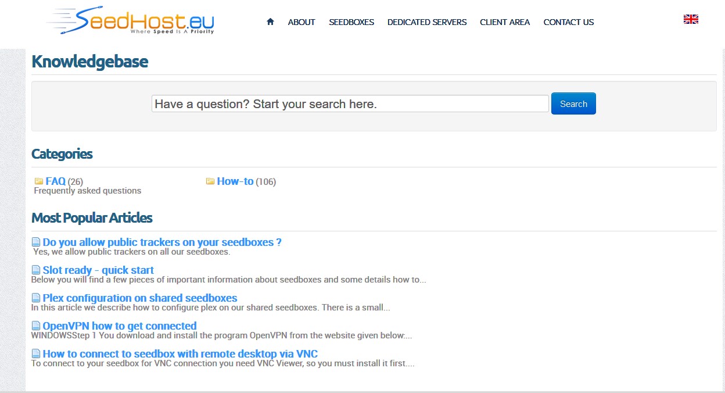725x393 pixels.
Task: Open the VNC remote desktop article
Action: (x=180, y=353)
